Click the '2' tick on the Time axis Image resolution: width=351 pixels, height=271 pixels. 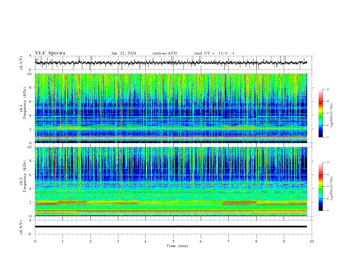[90, 241]
